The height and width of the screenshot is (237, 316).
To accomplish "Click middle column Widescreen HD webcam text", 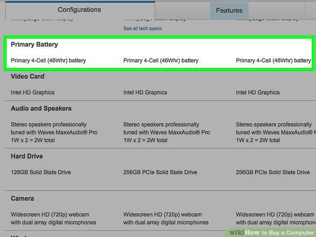I will 166,218.
